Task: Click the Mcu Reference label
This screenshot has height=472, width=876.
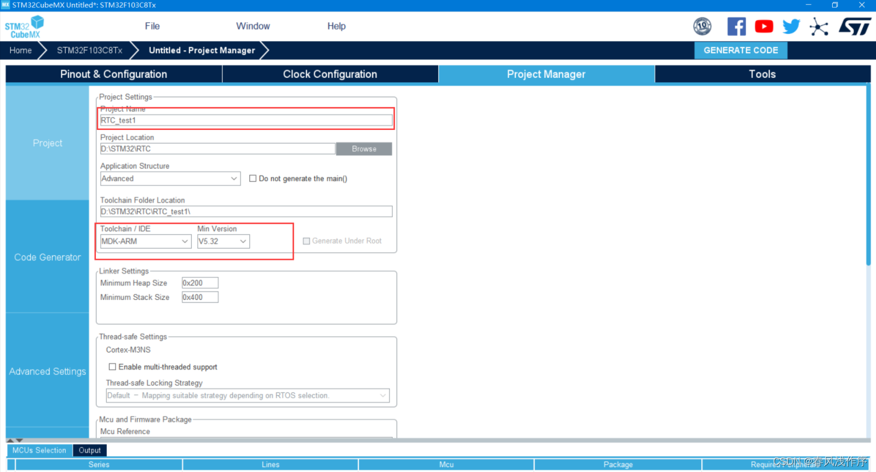Action: click(x=125, y=431)
